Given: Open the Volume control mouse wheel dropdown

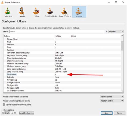Looking at the screenshot, I should (x=112, y=97).
